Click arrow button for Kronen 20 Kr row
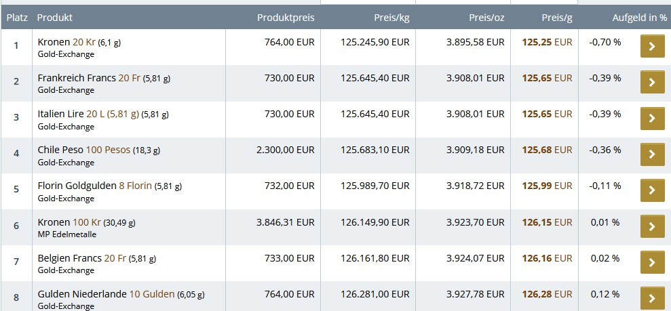Viewport: 671px width, 311px height. point(652,47)
